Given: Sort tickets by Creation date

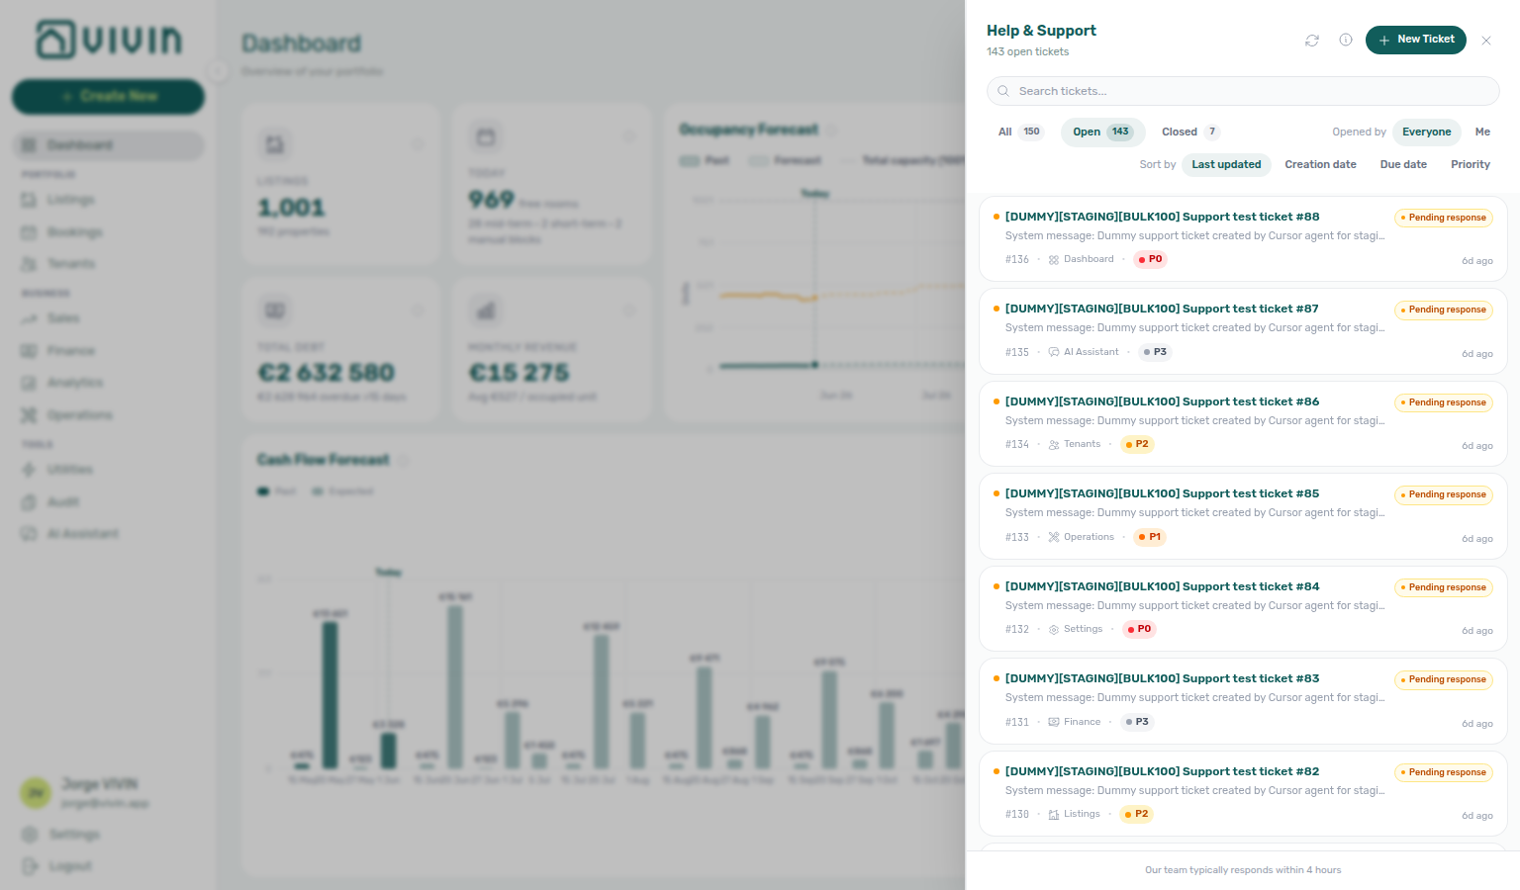Looking at the screenshot, I should 1320,164.
